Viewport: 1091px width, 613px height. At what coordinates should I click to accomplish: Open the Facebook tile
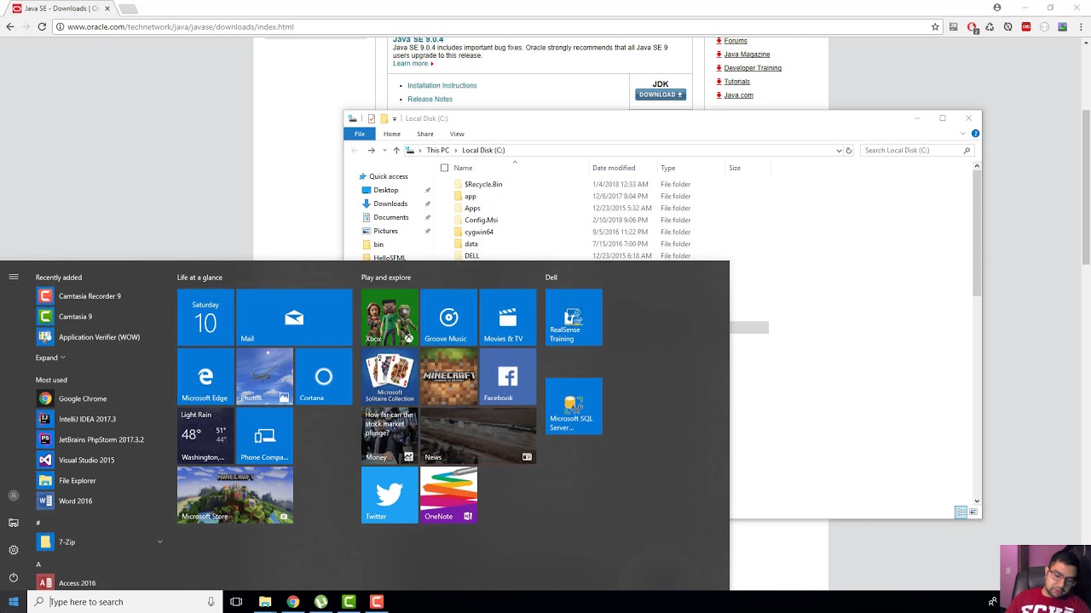click(x=508, y=376)
